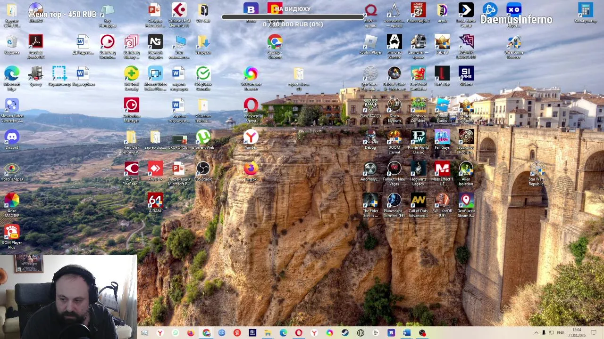Open ФотоМАСТЕР desktop shortcut
Screen dimensions: 604x339
[12, 205]
